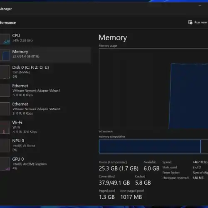Open Ethernet VMnet8 adapter entry
The height and width of the screenshot is (208, 208).
pos(45,109)
